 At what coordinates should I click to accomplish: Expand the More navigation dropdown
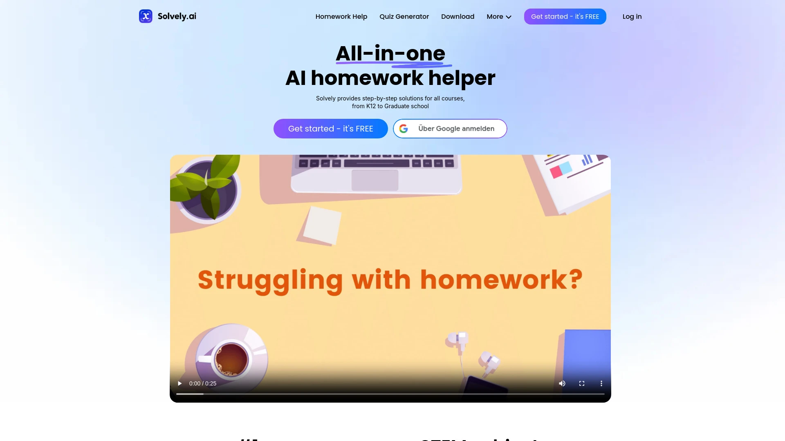[499, 17]
